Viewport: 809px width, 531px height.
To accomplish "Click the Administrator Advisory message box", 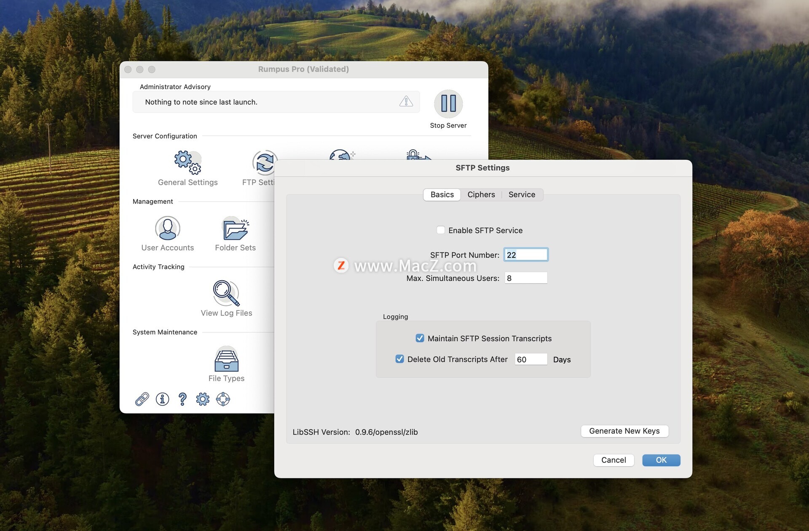I will pos(276,102).
